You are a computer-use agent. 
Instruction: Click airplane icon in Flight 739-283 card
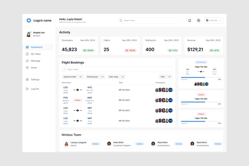coord(201,72)
